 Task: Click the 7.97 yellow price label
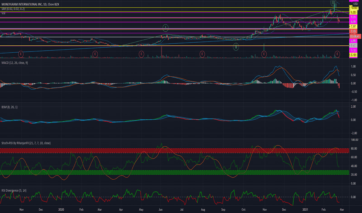pos(353,27)
